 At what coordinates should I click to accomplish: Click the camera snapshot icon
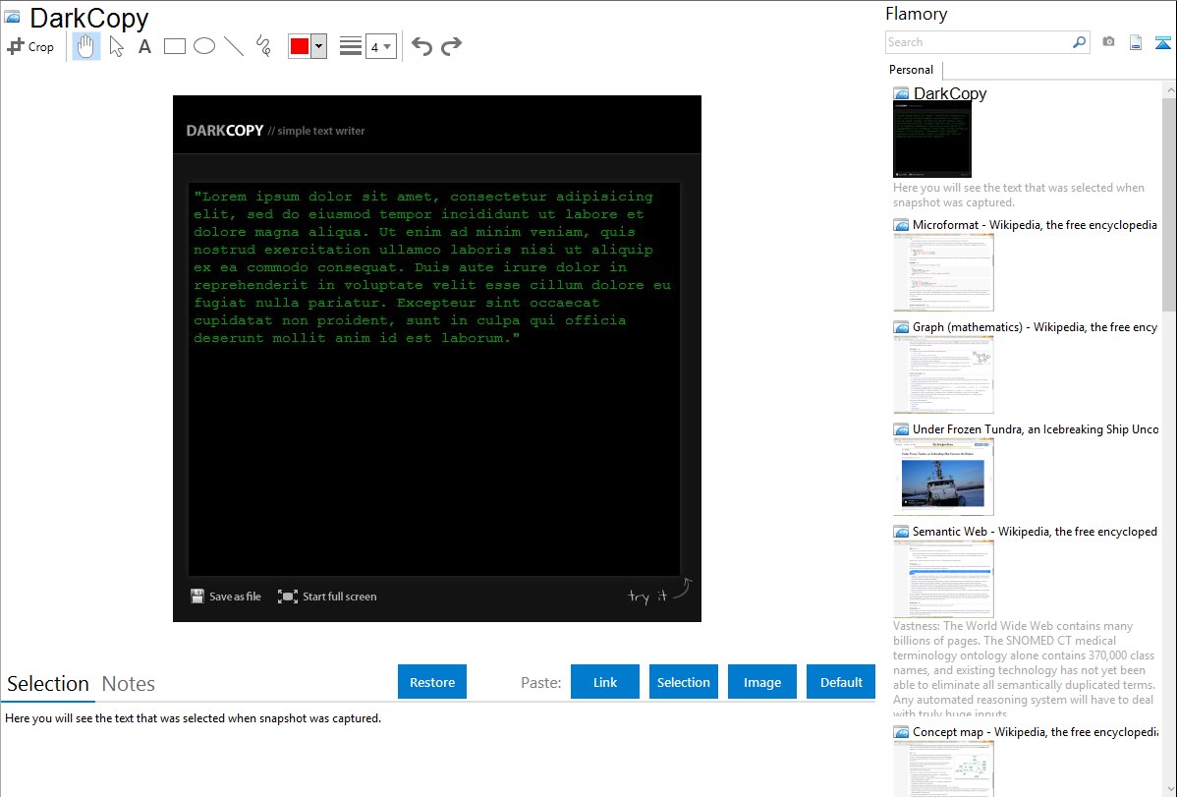[x=1108, y=42]
